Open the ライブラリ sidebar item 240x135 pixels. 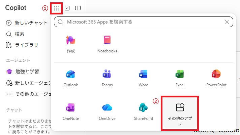22,45
